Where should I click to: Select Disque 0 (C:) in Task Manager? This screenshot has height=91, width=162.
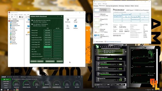[102, 20]
